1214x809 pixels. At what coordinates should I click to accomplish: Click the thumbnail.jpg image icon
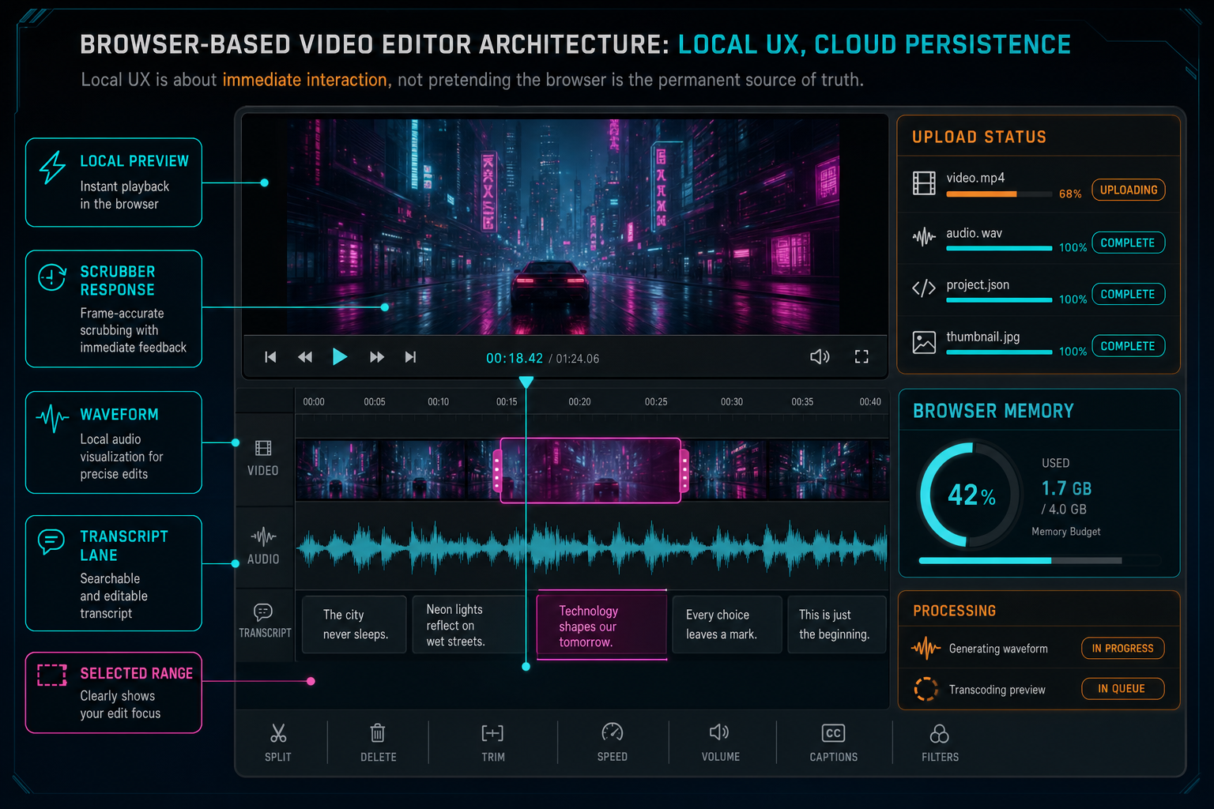coord(924,342)
